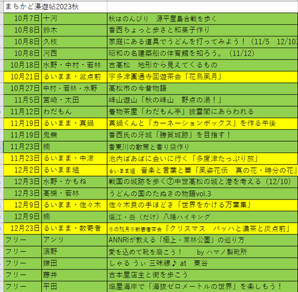The height and width of the screenshot is (292, 298).
Task: Select the cell containing 十河
Action: [74, 19]
